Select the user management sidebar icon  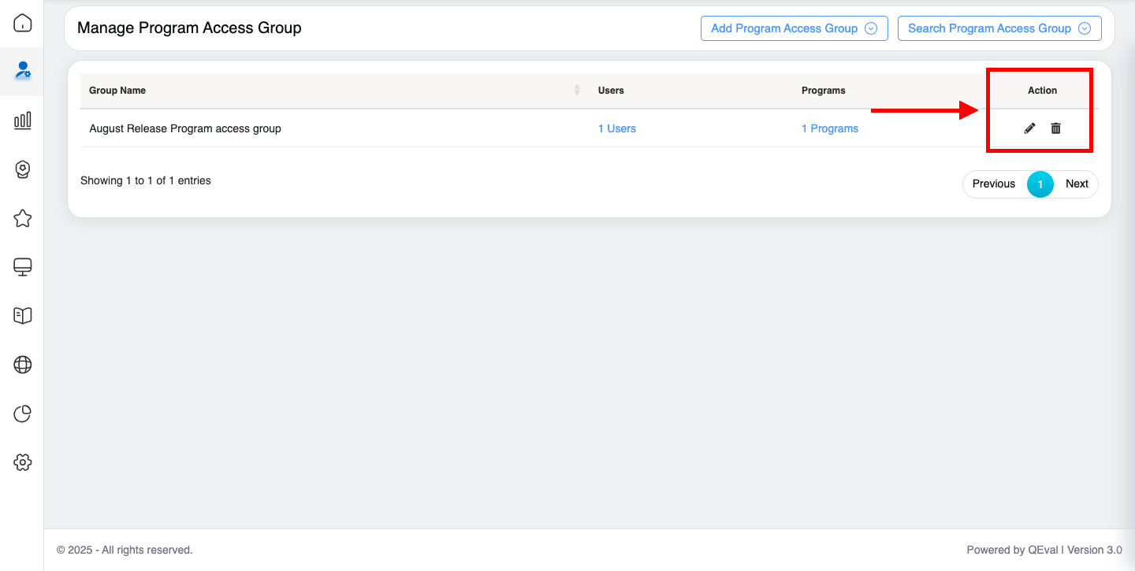click(x=23, y=70)
